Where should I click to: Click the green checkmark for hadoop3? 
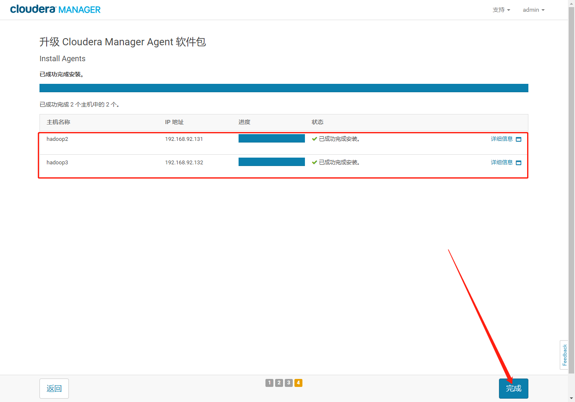coord(314,162)
